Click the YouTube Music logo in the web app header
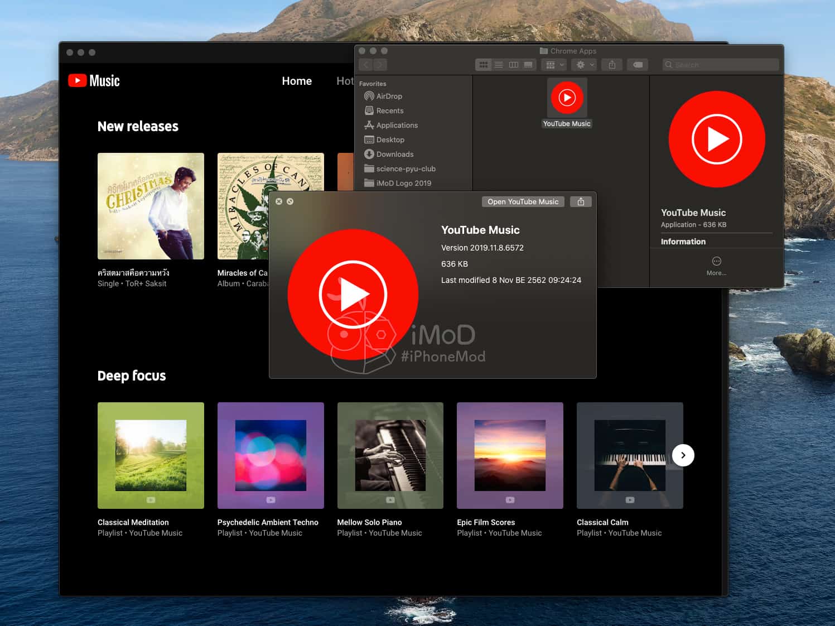This screenshot has height=626, width=835. tap(94, 81)
